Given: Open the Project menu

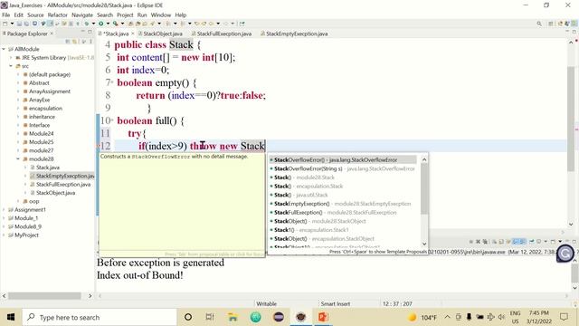Looking at the screenshot, I should (125, 15).
